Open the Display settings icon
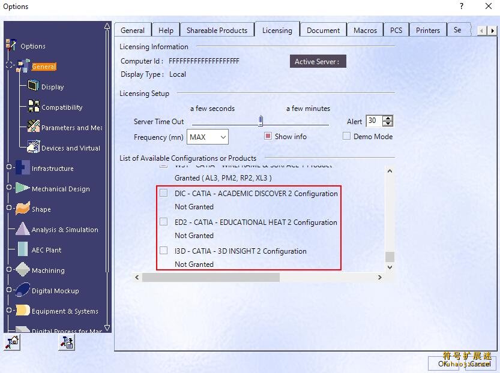 33,86
